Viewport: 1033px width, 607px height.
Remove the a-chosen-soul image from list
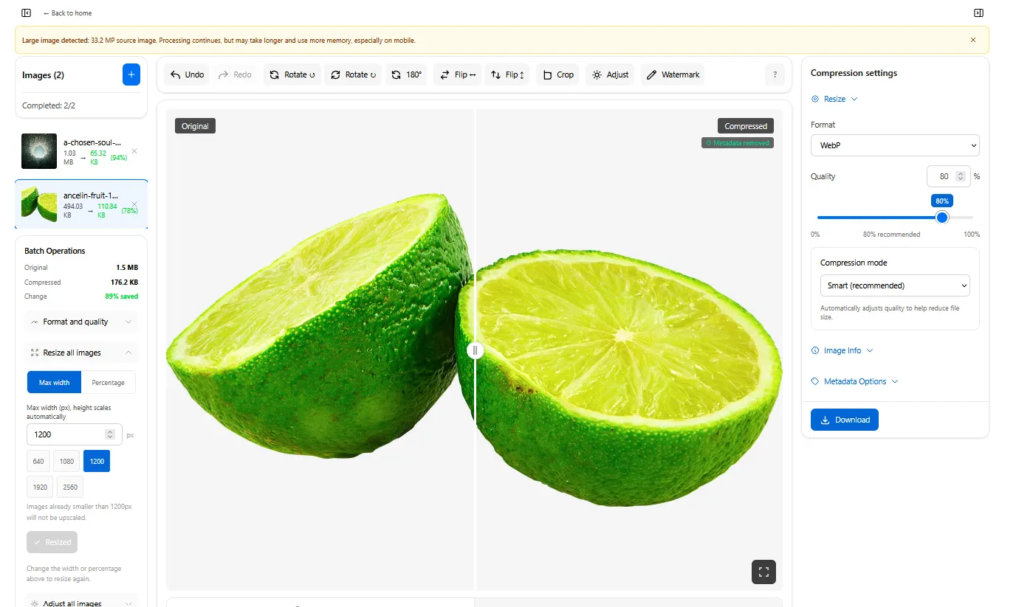134,151
